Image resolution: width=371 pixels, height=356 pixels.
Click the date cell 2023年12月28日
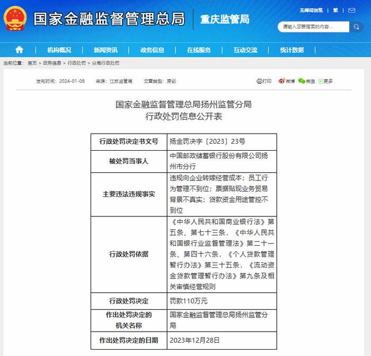222,341
